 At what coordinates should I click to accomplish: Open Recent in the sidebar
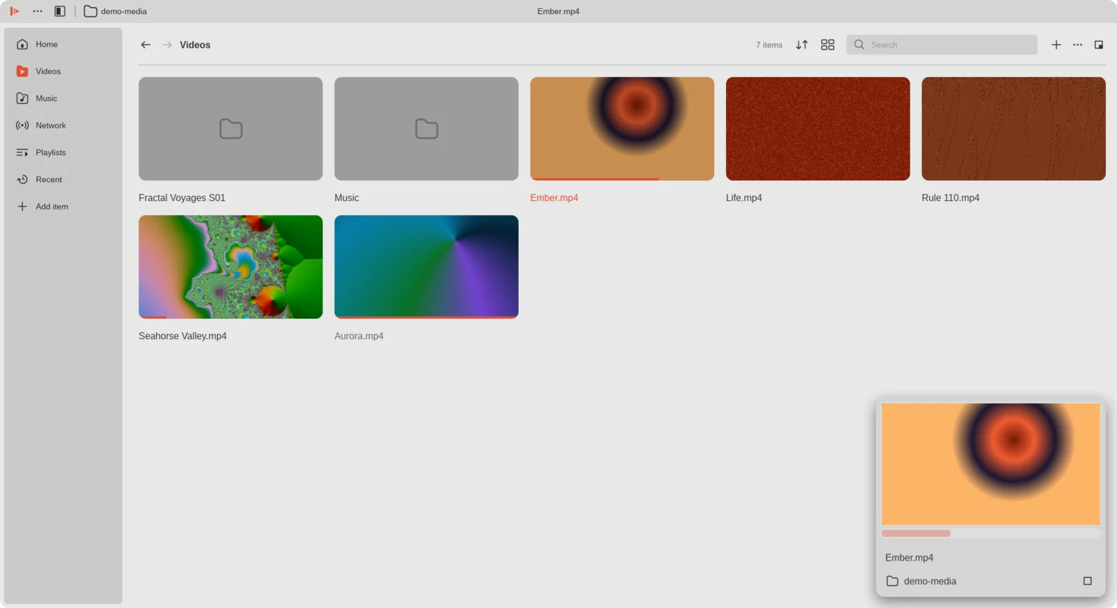[63, 179]
